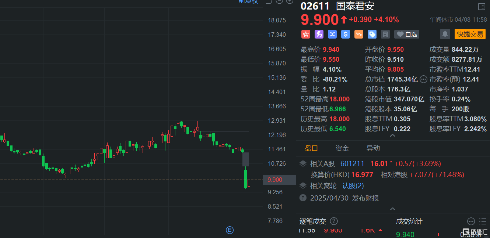This screenshot has height=238, width=490.
Task: Click the 最高价 9.940 value
Action: (x=331, y=50)
